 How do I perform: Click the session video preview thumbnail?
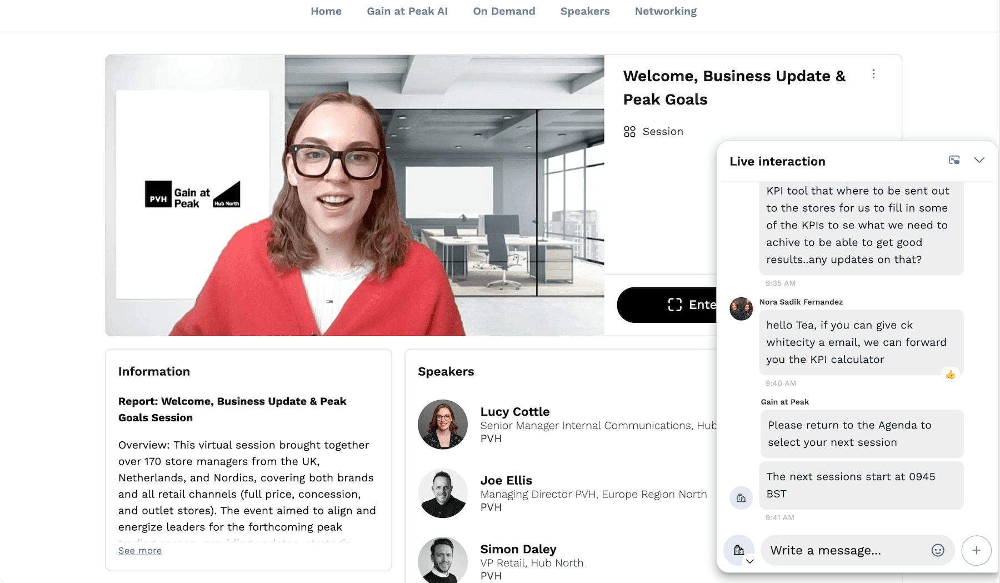click(x=355, y=195)
